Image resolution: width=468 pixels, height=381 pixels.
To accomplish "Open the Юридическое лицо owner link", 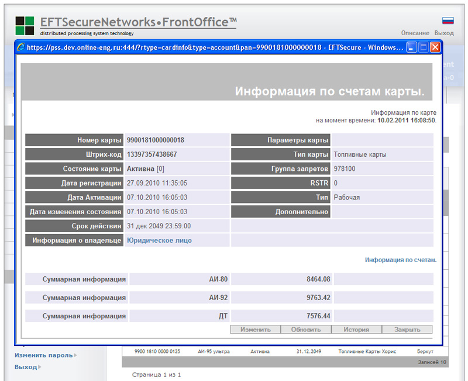I will (159, 241).
